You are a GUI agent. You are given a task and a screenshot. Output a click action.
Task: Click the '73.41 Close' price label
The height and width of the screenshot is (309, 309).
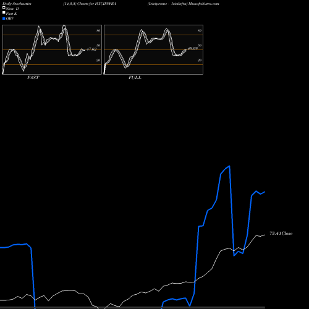(281, 234)
